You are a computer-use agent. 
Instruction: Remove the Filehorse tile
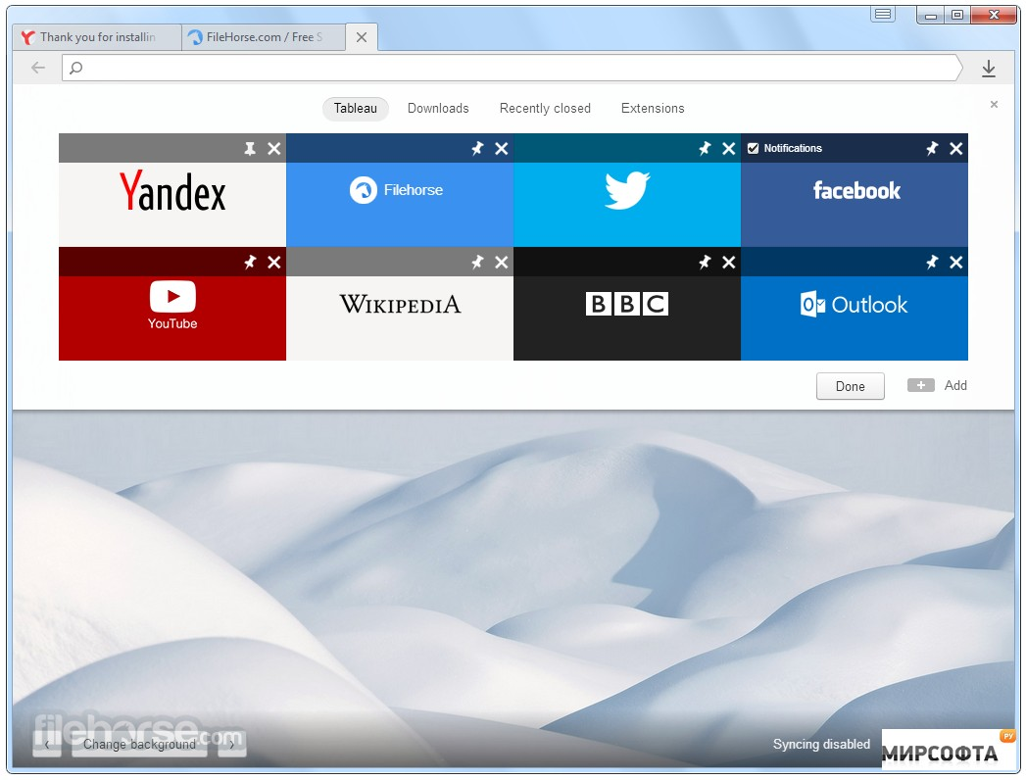coord(501,149)
